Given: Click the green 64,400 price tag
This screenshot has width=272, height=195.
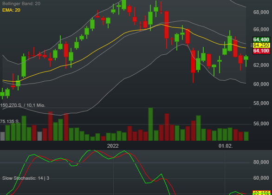Looking at the screenshot, I should (x=261, y=39).
